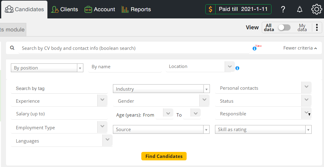Click the boolean search info icon marked New

[x=255, y=48]
